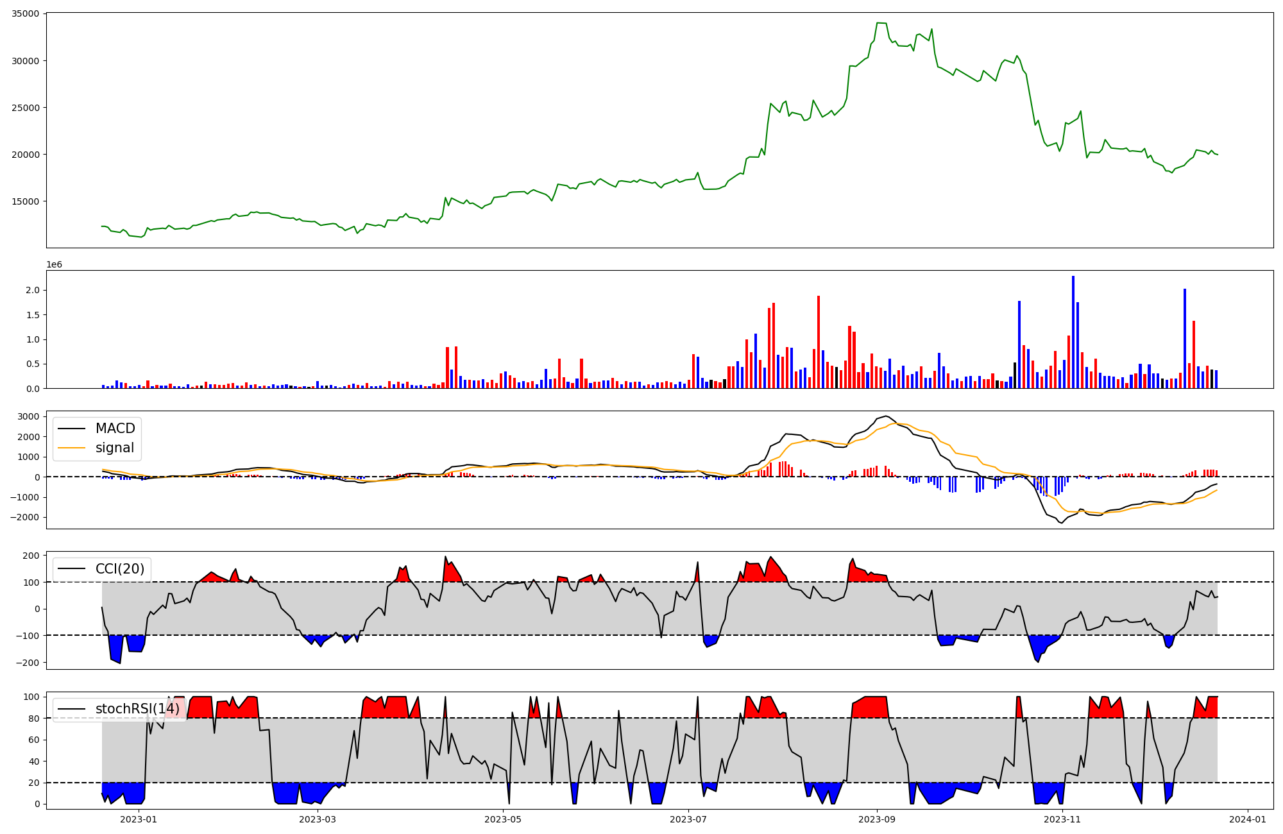This screenshot has height=834, width=1283.
Task: Click the 2023-05 date tick label
Action: coord(503,819)
